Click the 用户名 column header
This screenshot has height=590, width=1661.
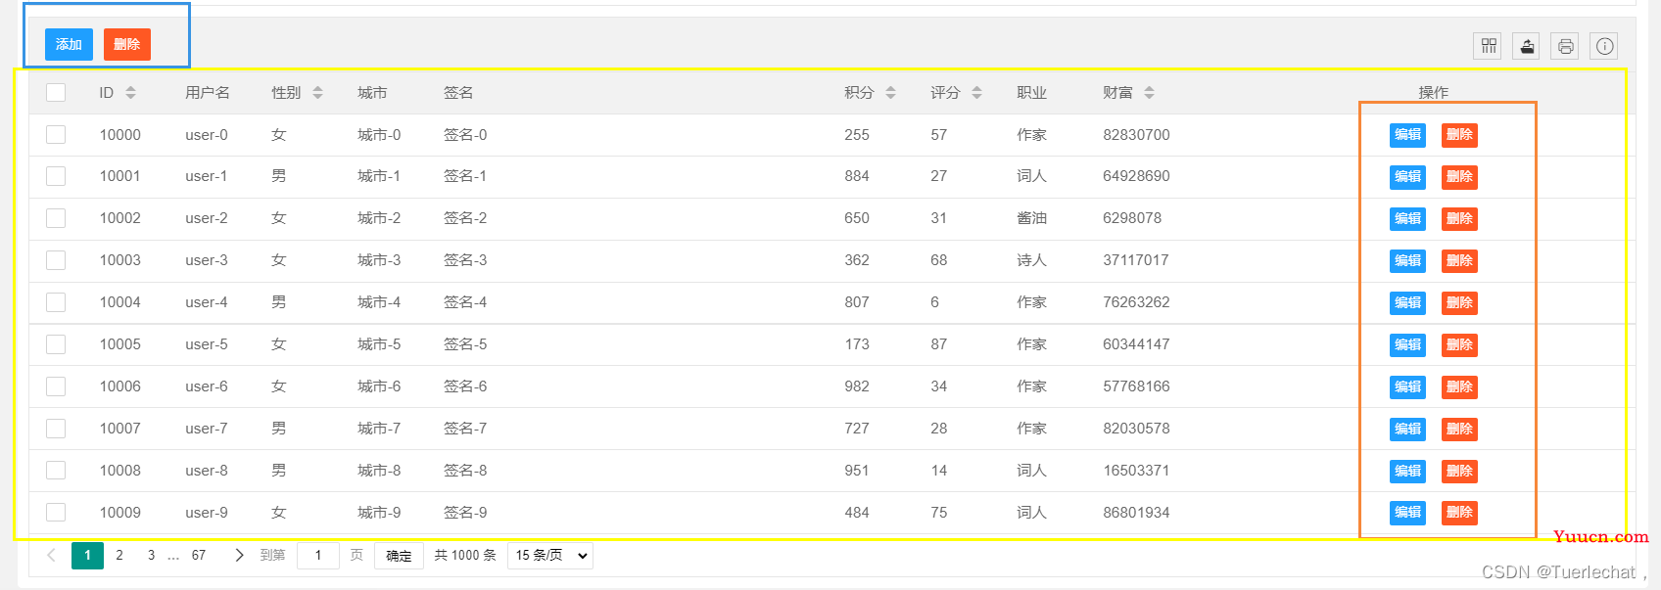pos(208,93)
